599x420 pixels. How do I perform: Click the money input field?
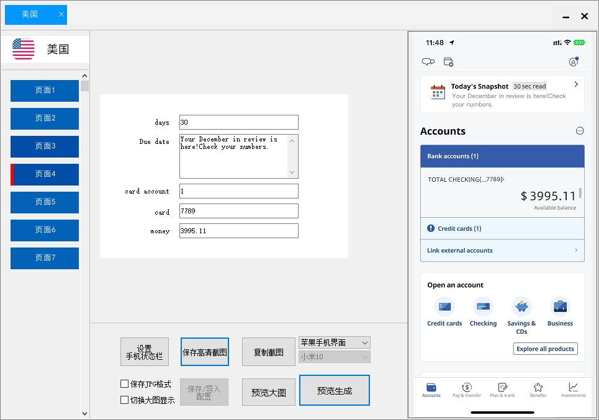click(x=238, y=231)
